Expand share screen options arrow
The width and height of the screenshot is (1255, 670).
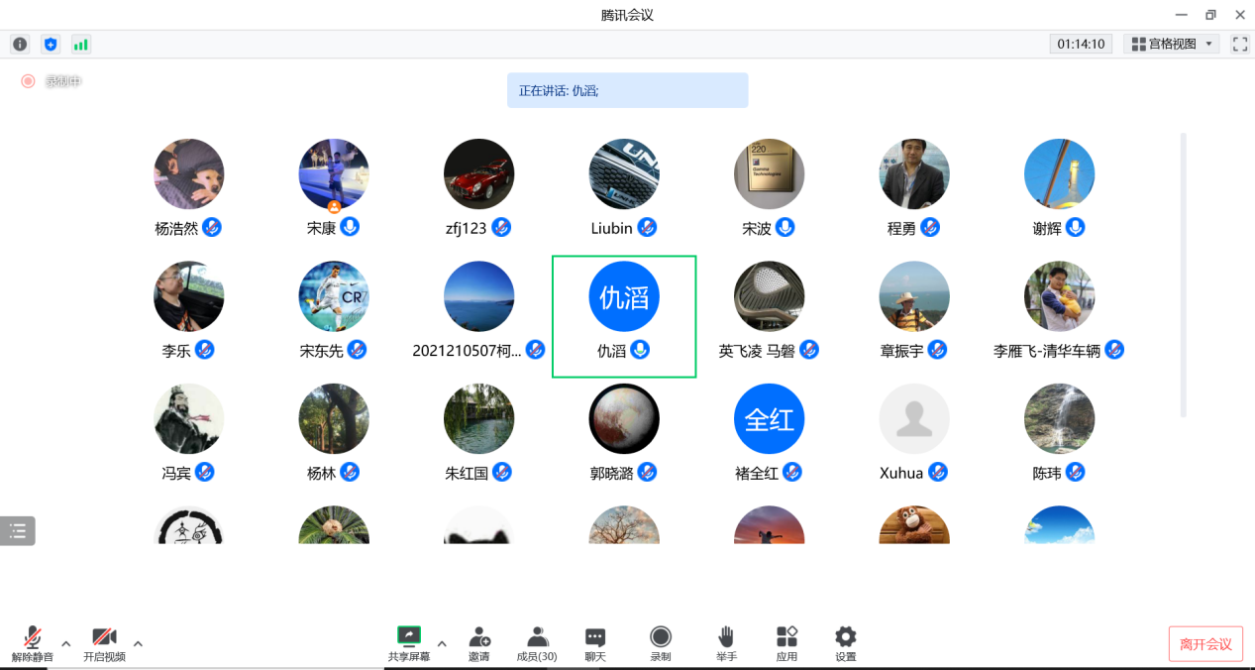(442, 643)
